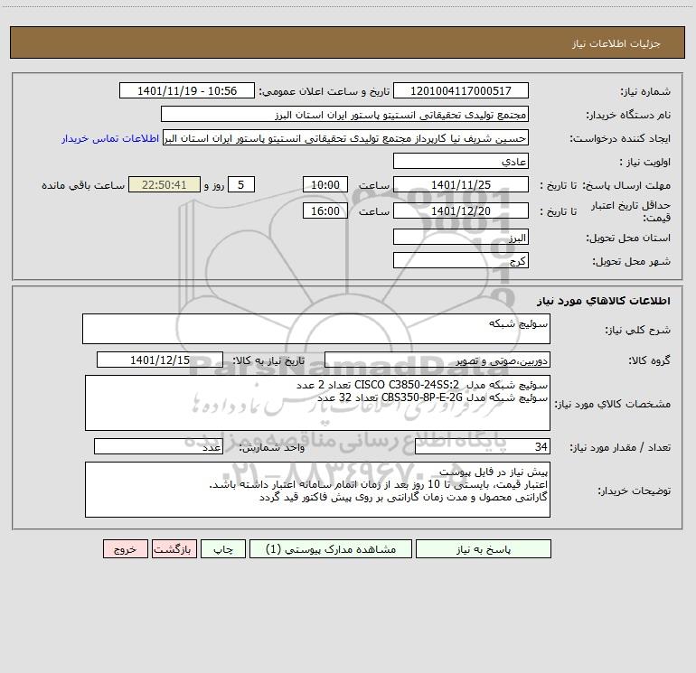Image resolution: width=696 pixels, height=673 pixels.
Task: Click the توضیحات خریدار text area
Action: pyautogui.click(x=317, y=490)
